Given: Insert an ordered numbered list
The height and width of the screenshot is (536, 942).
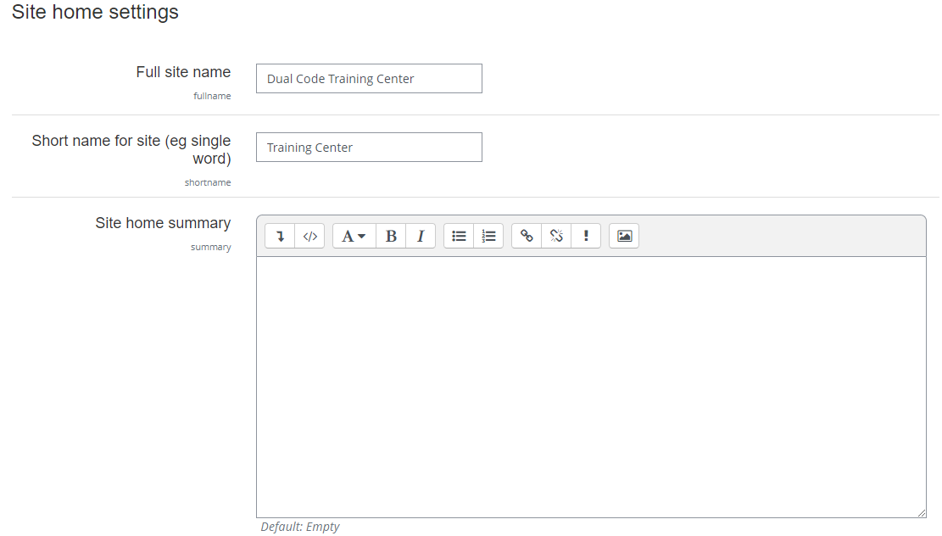Looking at the screenshot, I should pyautogui.click(x=488, y=236).
